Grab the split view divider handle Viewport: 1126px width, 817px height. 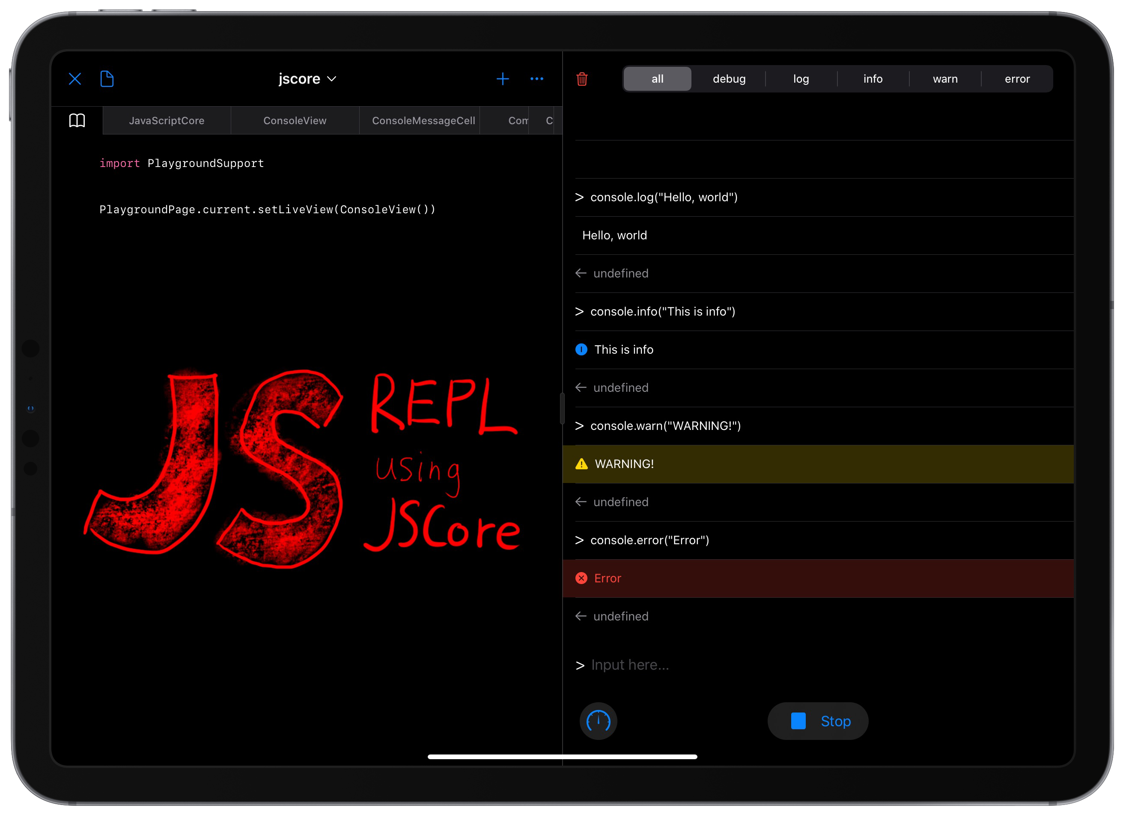(x=562, y=408)
